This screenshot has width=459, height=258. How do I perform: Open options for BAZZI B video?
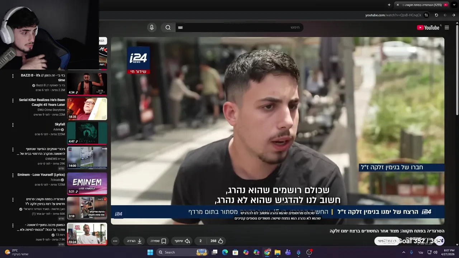(13, 76)
